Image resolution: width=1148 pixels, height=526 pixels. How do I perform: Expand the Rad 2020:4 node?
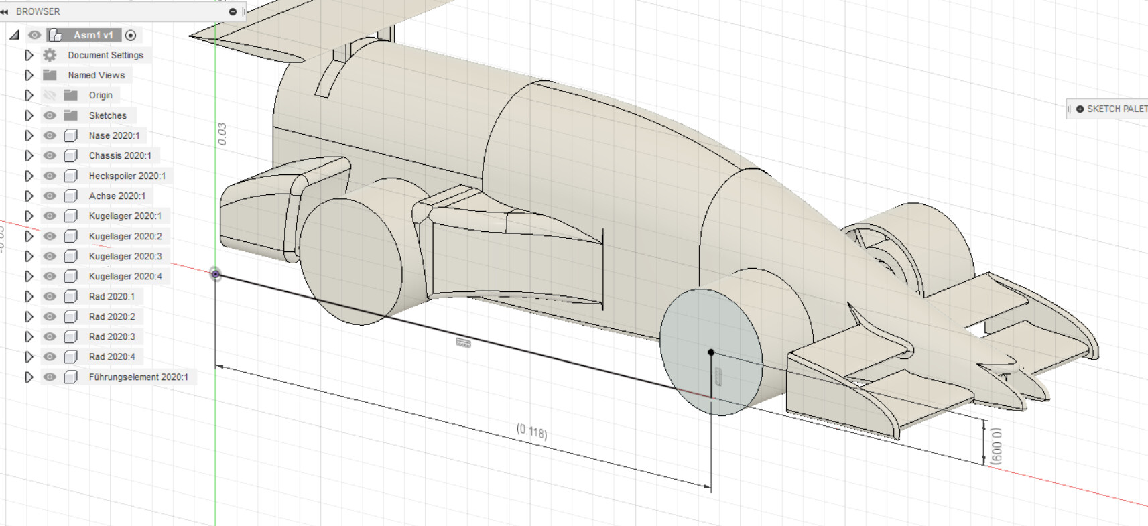pos(29,356)
